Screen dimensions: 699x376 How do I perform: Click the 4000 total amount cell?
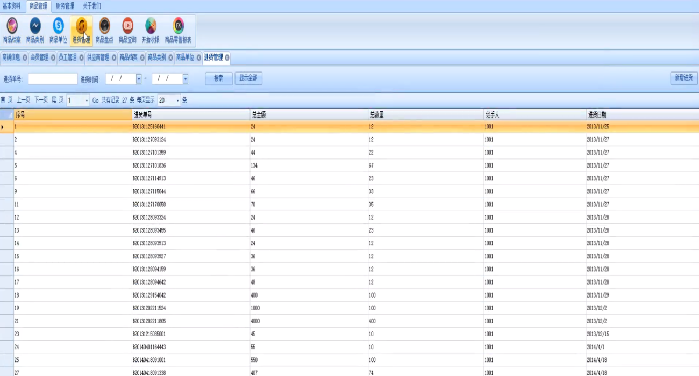point(309,321)
